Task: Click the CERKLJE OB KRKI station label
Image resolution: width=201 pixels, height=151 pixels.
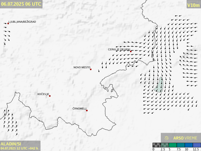Action: point(119,50)
